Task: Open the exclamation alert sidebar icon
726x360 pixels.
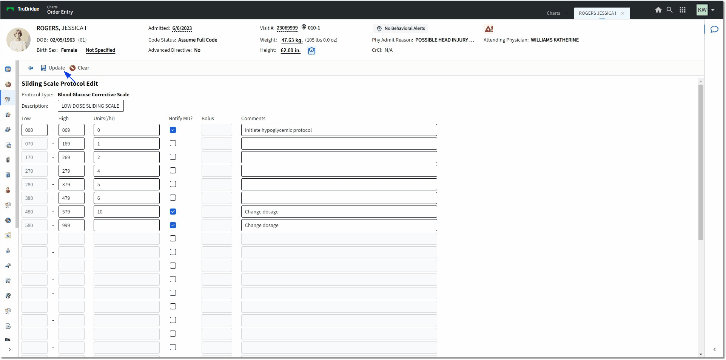Action: [8, 84]
